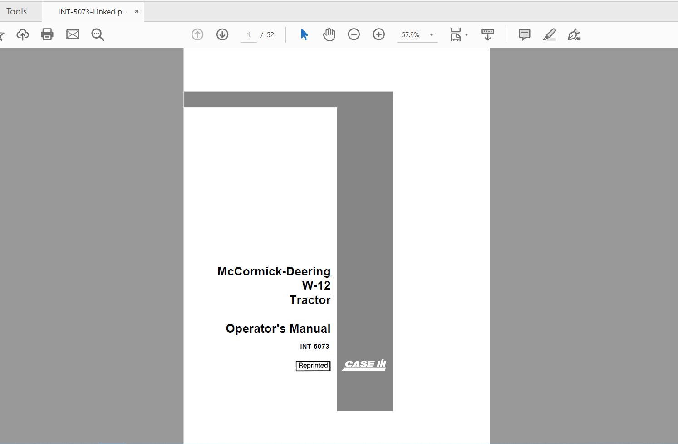Upload file with the cloud icon
Viewport: 678px width, 444px height.
(x=23, y=34)
